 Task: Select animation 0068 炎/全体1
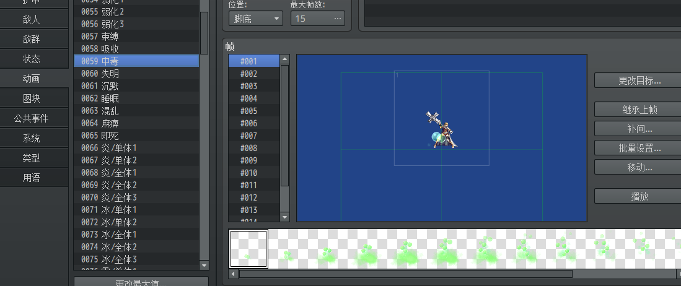pos(136,173)
